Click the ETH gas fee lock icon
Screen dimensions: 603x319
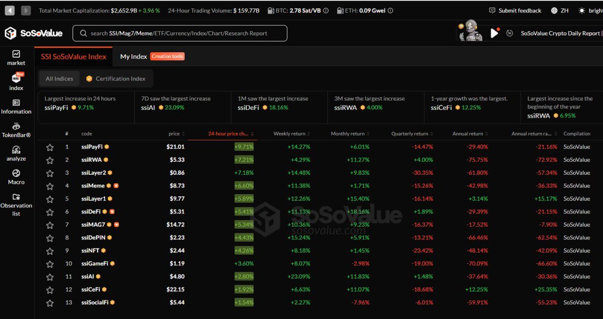tap(341, 11)
